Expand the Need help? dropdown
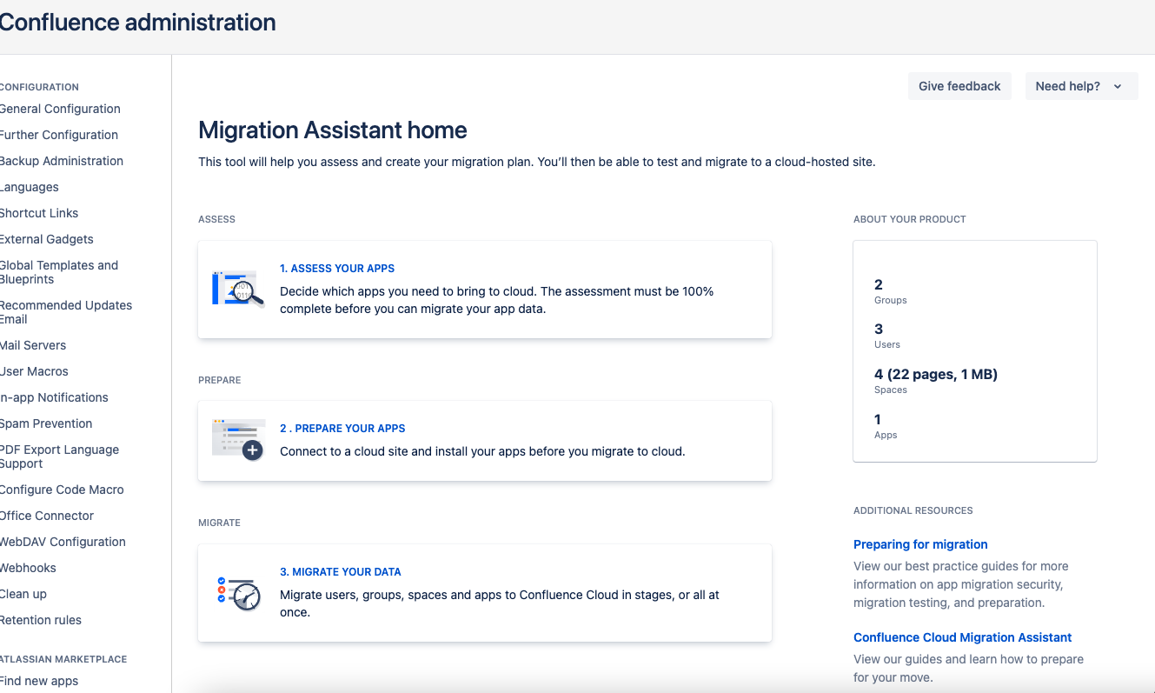1155x693 pixels. click(1080, 86)
